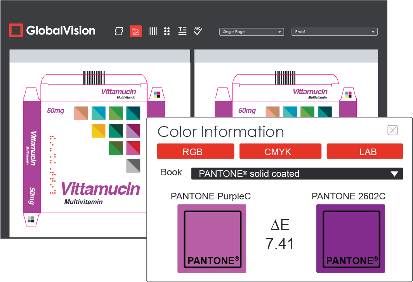Click the CMYK registration mark on left artwork
The width and height of the screenshot is (413, 282).
(x=157, y=95)
